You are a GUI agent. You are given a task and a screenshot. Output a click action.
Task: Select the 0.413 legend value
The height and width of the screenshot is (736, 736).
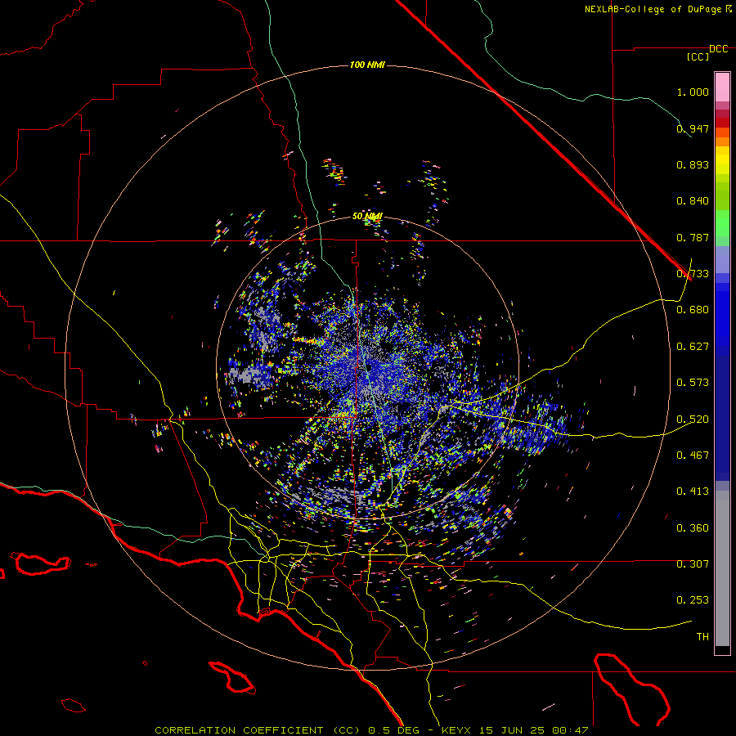(693, 491)
